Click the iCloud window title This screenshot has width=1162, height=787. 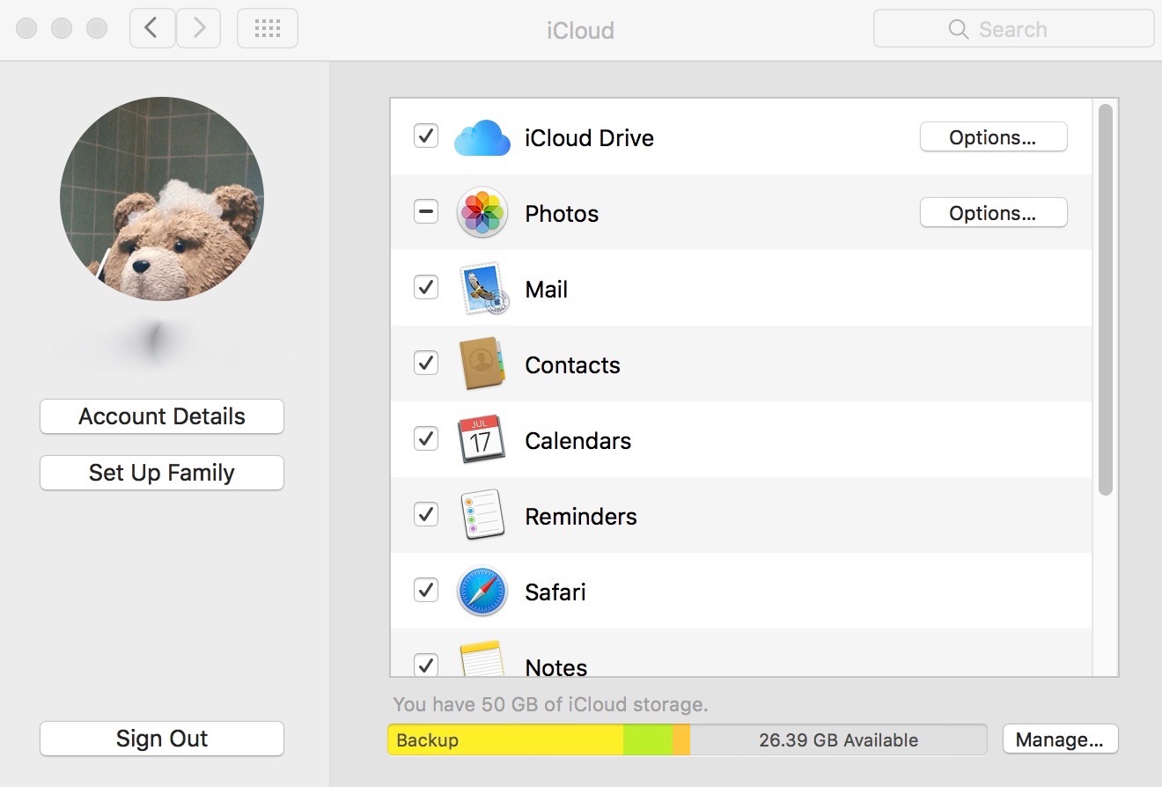point(580,30)
